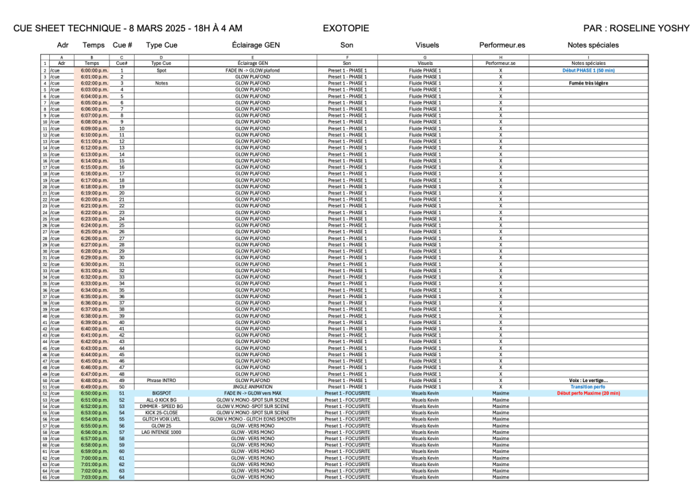The image size is (699, 492).
Task: Click the 'JINGLE ANIMATION' lighting cell
Action: pos(252,387)
